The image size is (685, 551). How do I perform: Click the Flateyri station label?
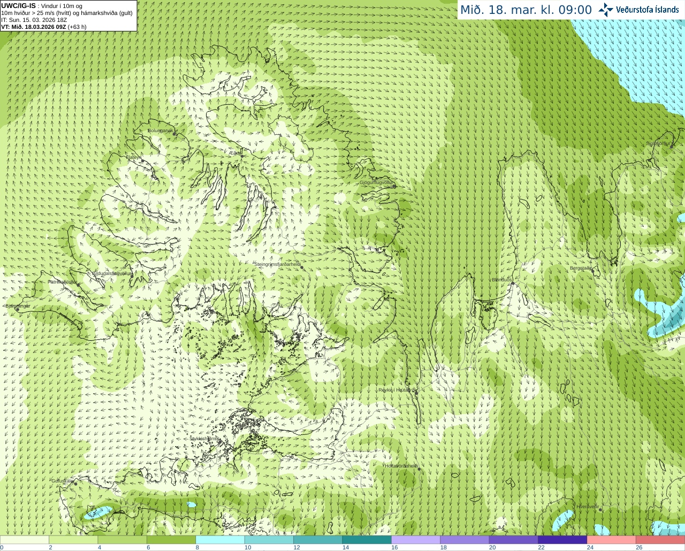pyautogui.click(x=133, y=157)
